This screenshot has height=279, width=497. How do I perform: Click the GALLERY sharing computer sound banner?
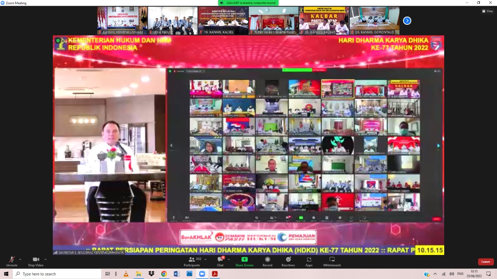pyautogui.click(x=248, y=3)
